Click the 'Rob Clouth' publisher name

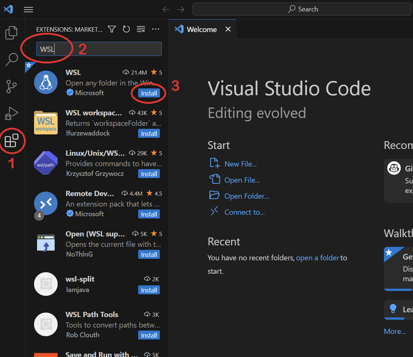pyautogui.click(x=83, y=335)
